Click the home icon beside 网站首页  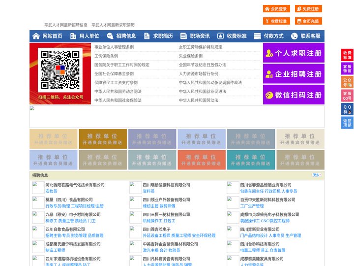tap(36, 36)
